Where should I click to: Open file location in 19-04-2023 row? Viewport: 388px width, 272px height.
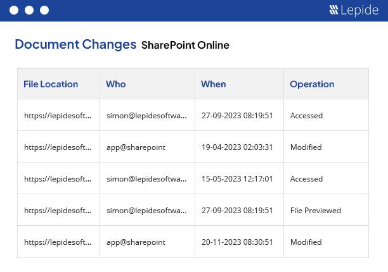(58, 147)
